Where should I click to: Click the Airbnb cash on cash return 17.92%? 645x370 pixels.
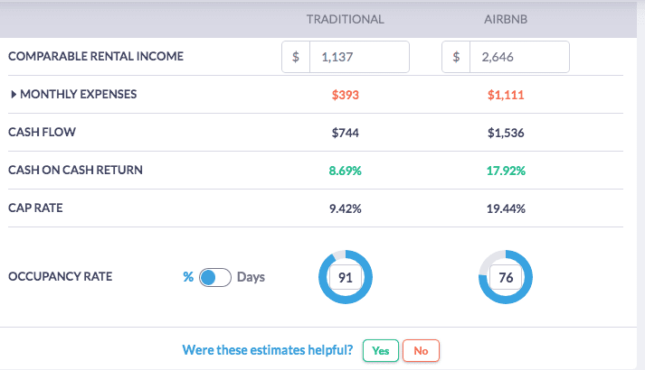pyautogui.click(x=506, y=171)
